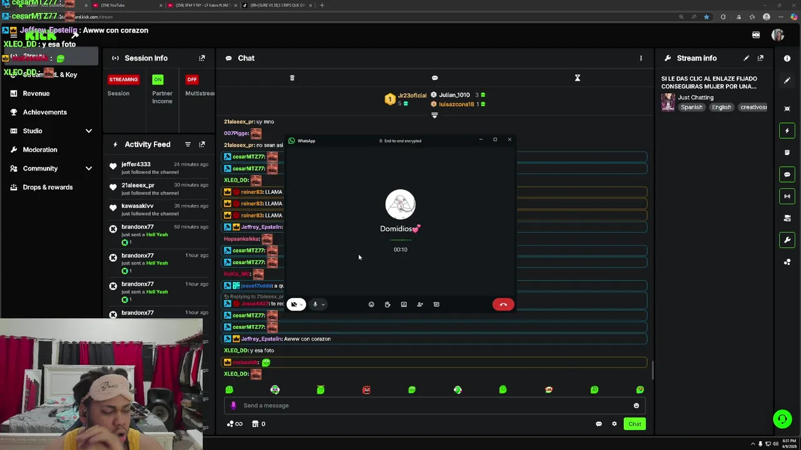Select the English tag in Stream info
This screenshot has width=801, height=450.
(722, 107)
